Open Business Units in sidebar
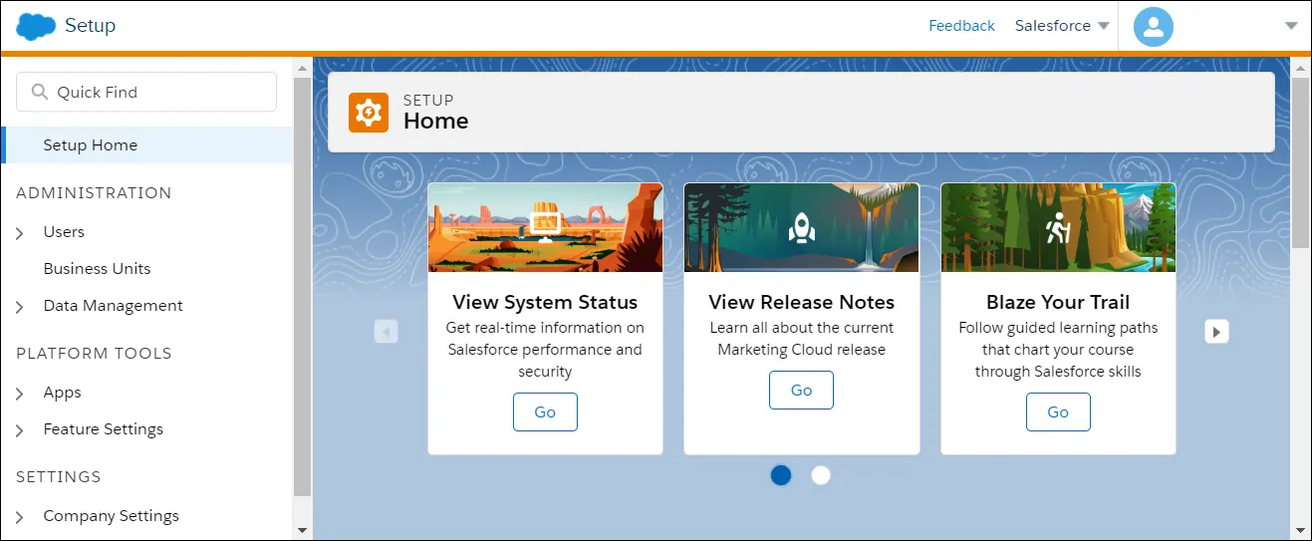 97,269
